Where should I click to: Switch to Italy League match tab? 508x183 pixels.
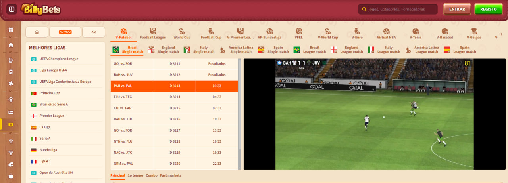point(384,50)
